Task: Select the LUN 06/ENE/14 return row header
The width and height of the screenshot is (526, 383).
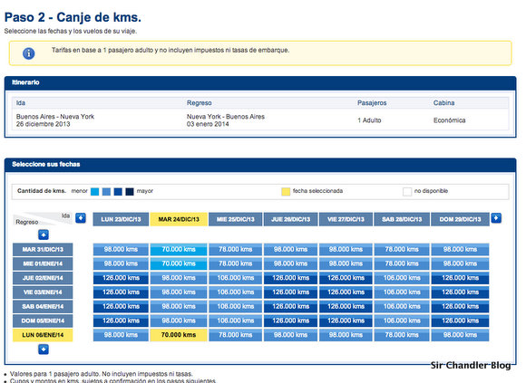Action: pyautogui.click(x=43, y=335)
